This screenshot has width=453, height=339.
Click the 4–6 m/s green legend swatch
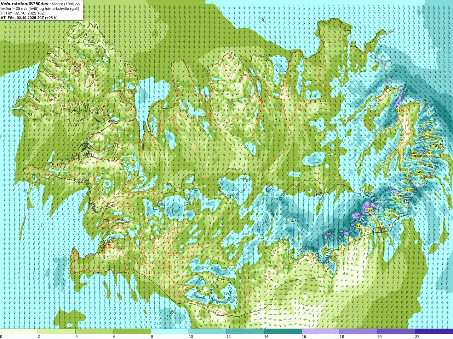94,332
